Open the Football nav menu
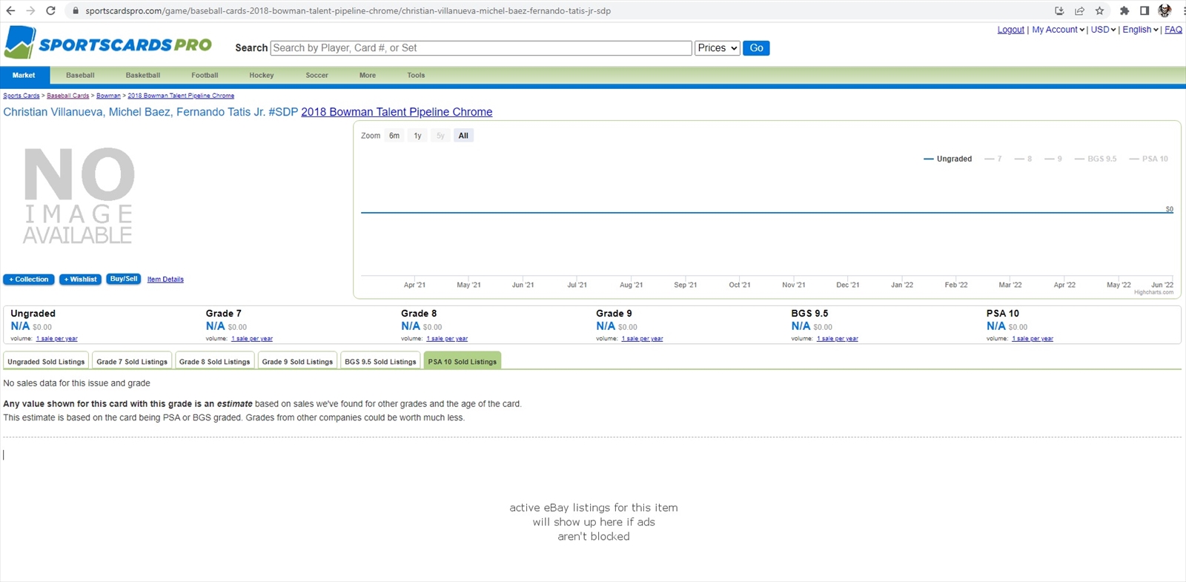 pyautogui.click(x=205, y=76)
